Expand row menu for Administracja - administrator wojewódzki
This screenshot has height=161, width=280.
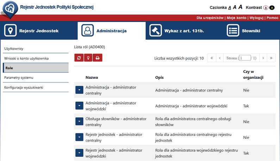click(x=79, y=106)
